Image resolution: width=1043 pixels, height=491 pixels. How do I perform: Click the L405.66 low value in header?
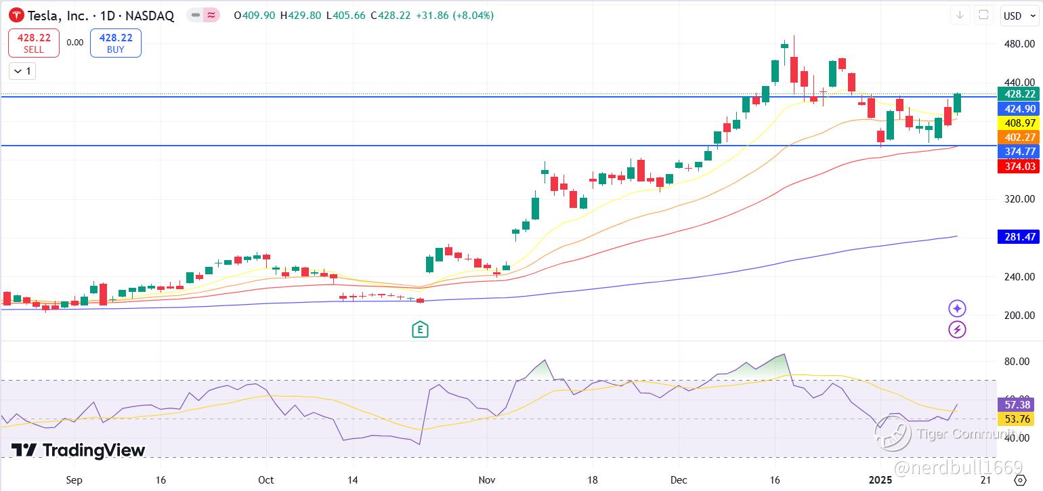coord(346,15)
